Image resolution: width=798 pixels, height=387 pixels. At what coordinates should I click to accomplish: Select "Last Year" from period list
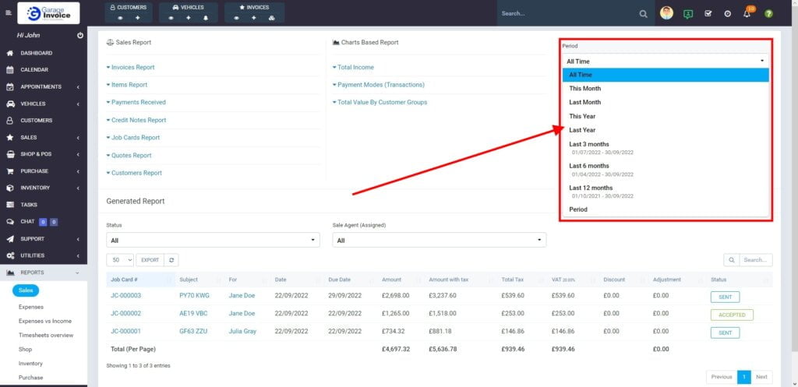pyautogui.click(x=582, y=130)
